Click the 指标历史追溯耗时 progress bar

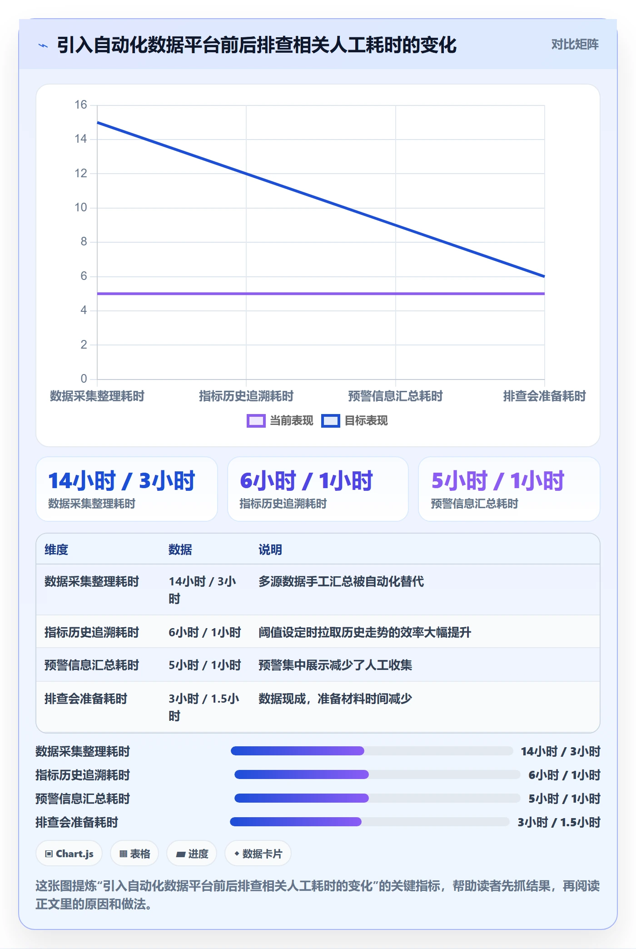coord(377,774)
